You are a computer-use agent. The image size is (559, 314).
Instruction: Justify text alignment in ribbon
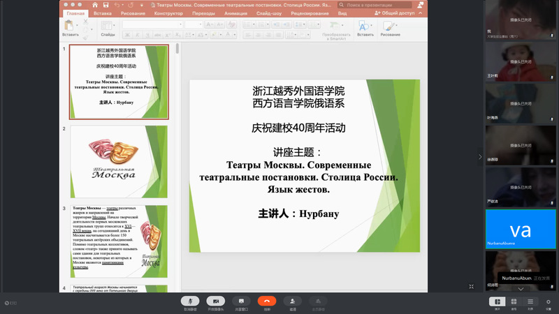pos(278,34)
